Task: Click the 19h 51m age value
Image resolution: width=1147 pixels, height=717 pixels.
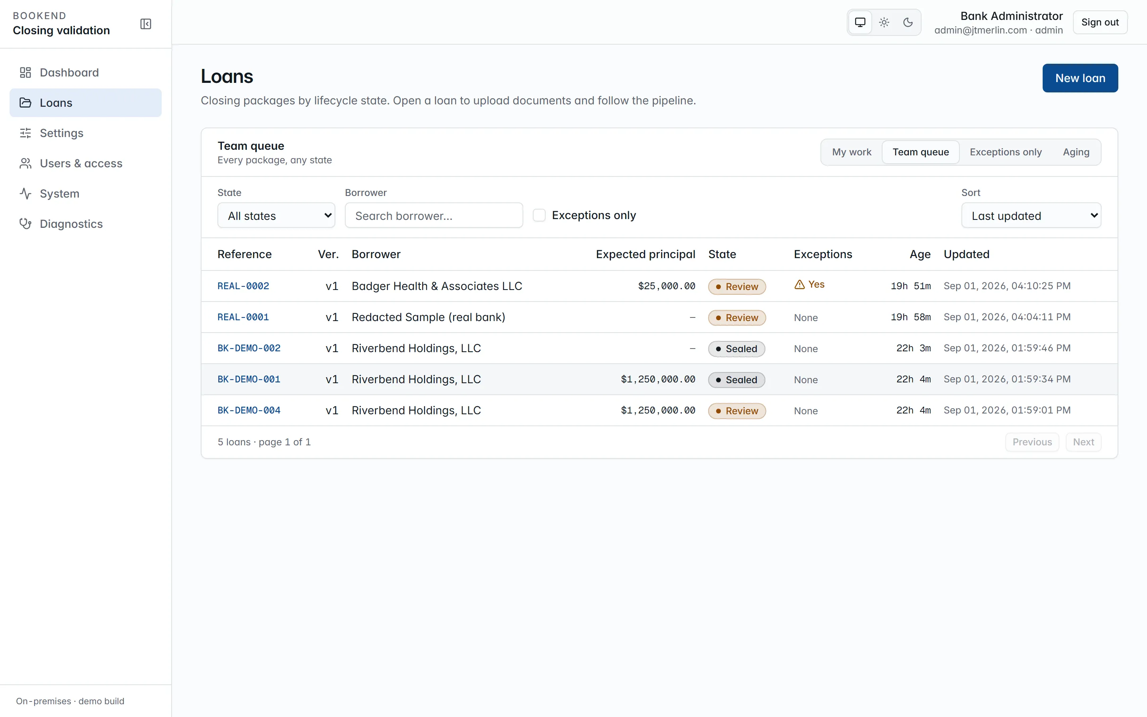Action: 910,286
